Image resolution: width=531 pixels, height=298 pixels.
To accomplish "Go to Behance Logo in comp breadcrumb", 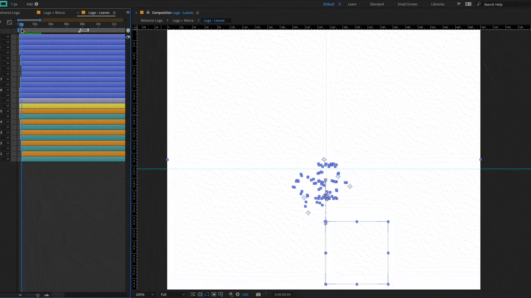I will [x=152, y=21].
